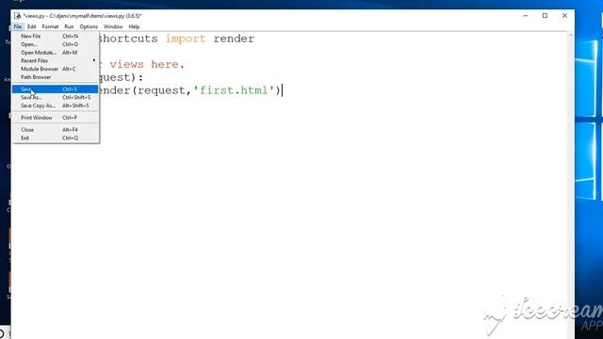Choose Save Copy As... menu entry
The width and height of the screenshot is (603, 339).
(55, 105)
